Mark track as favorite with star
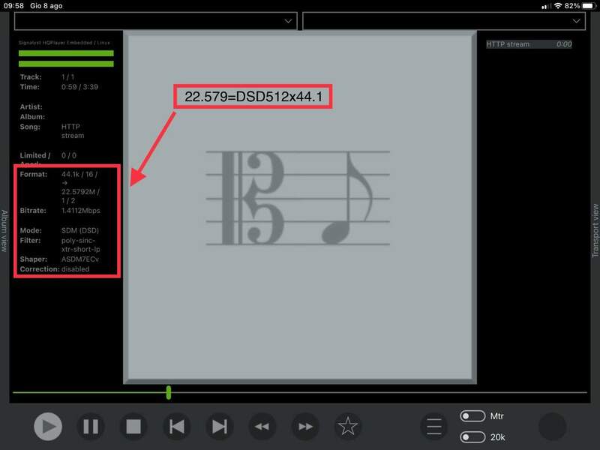The width and height of the screenshot is (600, 450). tap(347, 427)
